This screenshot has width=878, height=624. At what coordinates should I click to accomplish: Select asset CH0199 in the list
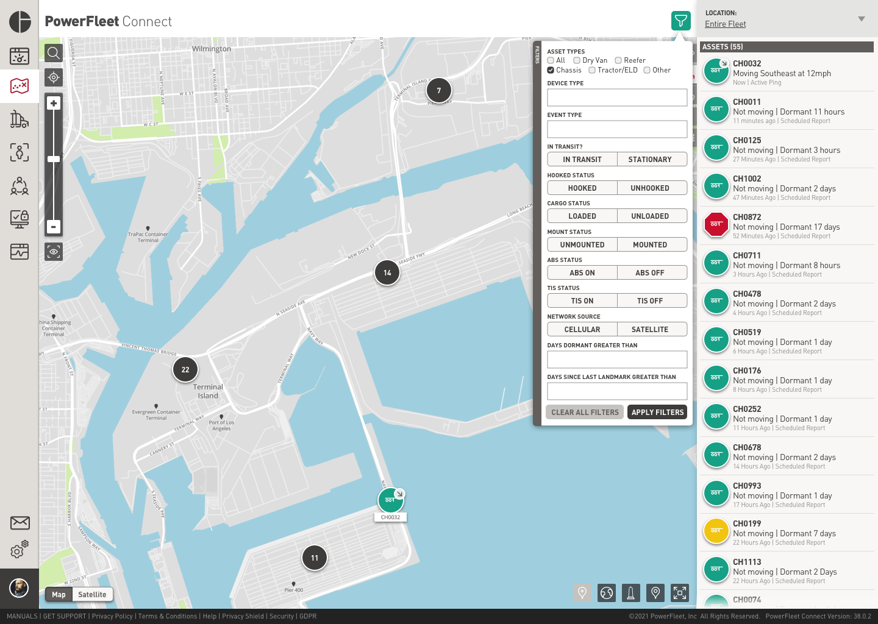[787, 533]
